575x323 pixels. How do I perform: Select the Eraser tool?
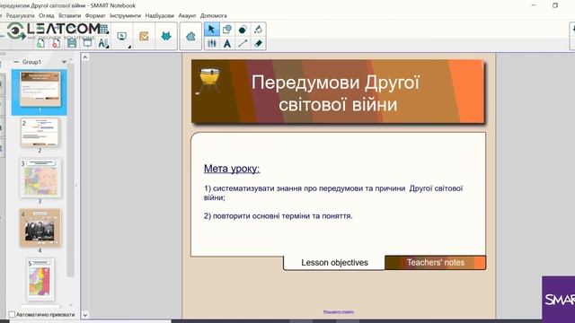tap(258, 44)
